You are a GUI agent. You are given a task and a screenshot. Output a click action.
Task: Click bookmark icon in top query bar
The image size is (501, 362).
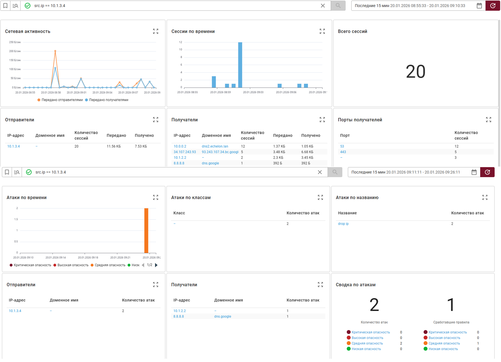coord(5,6)
